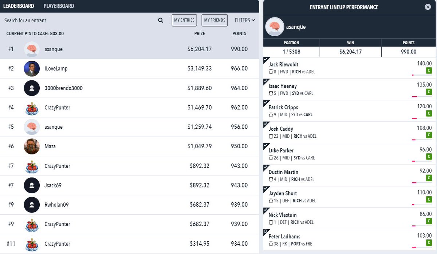The width and height of the screenshot is (437, 254).
Task: Click the 1 / 5308 position value
Action: [291, 52]
